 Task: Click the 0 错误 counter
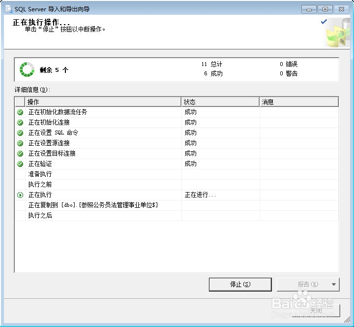[289, 64]
